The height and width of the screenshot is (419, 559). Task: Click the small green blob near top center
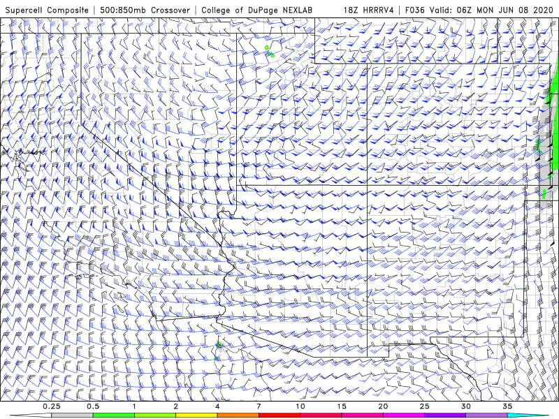(x=267, y=47)
